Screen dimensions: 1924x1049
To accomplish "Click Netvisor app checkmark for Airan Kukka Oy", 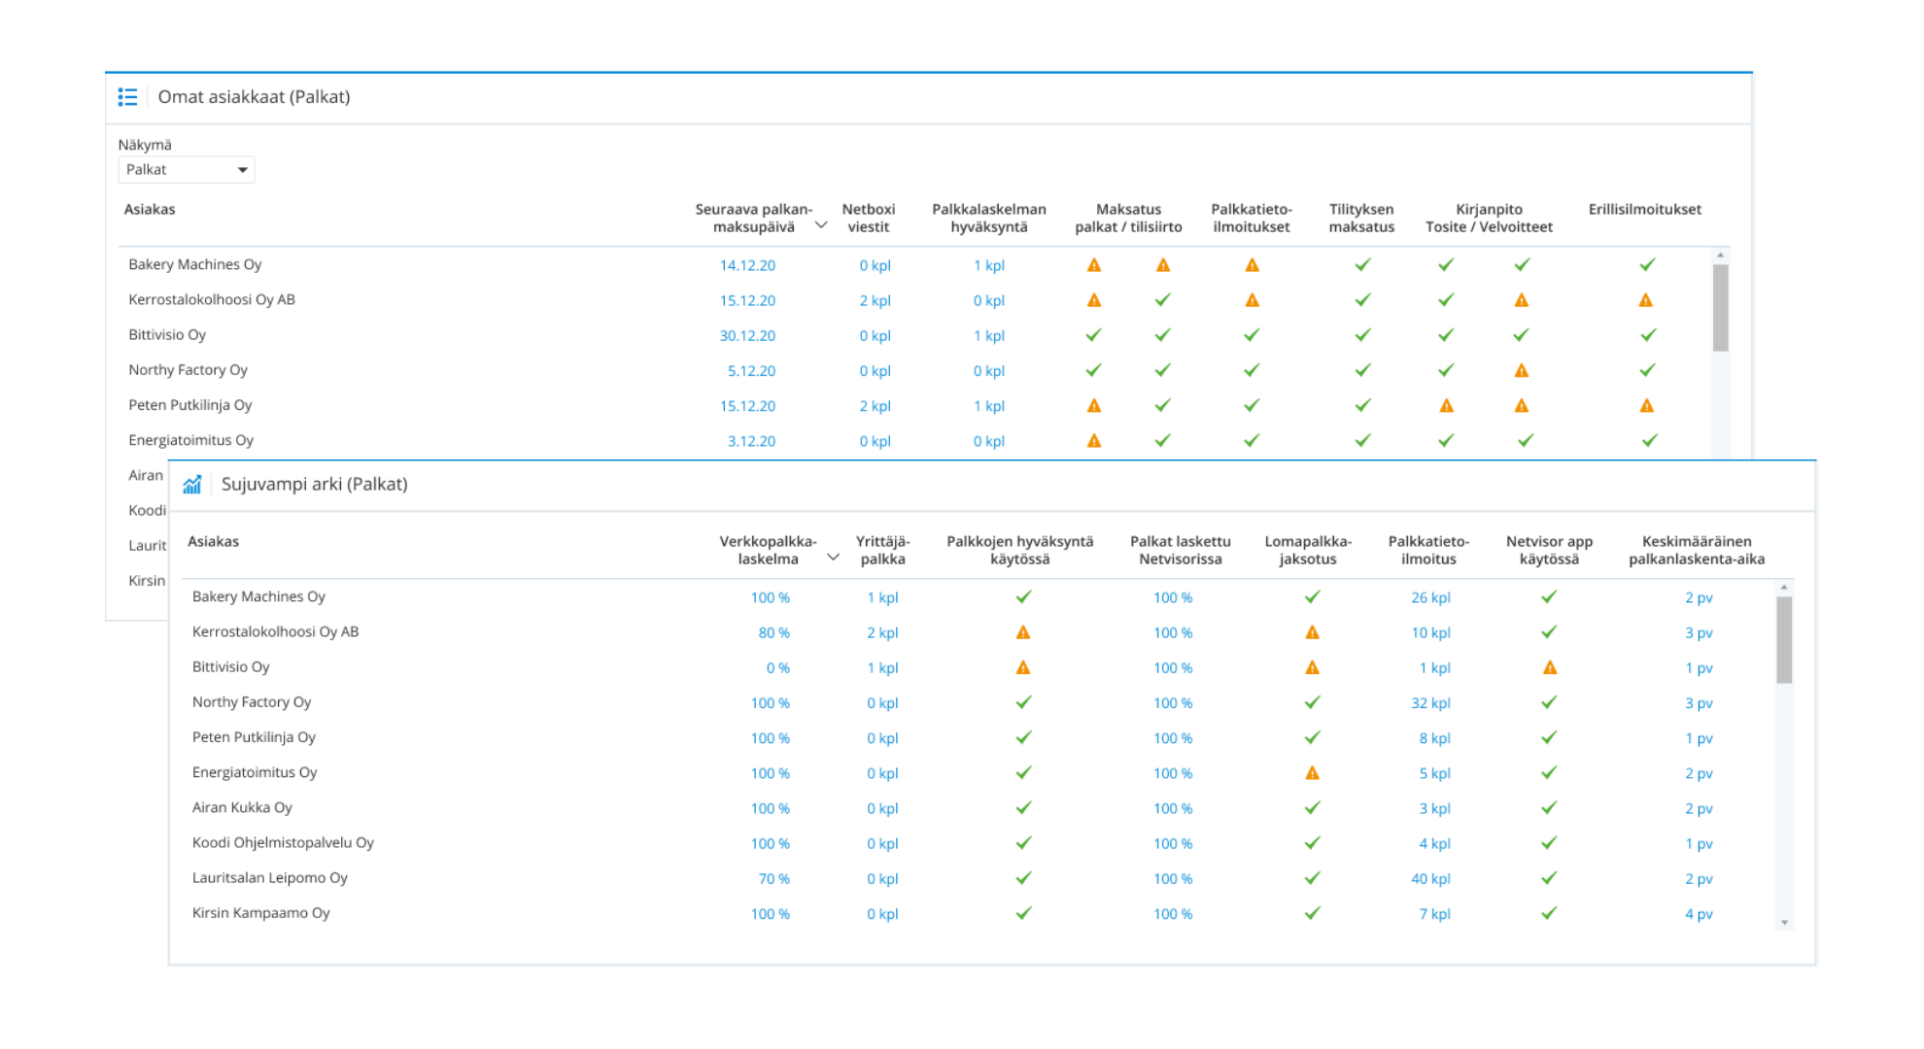I will click(x=1549, y=808).
